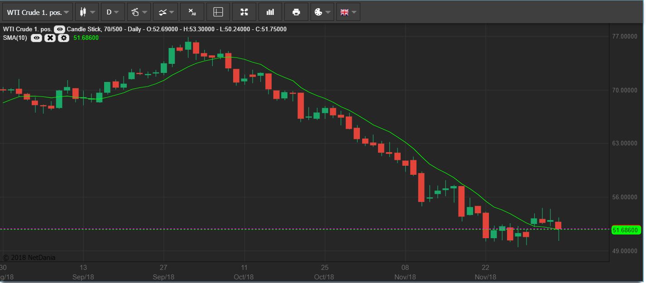
Task: Toggle visibility of WTI Crude price series
Action: (x=59, y=29)
